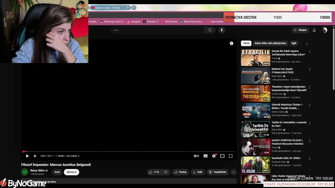Open the Instagram bookmark
335x188 pixels.
[x=134, y=22]
